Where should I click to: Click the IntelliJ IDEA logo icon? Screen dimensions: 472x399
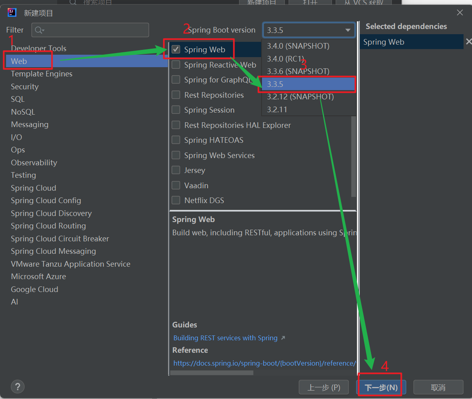[x=12, y=12]
